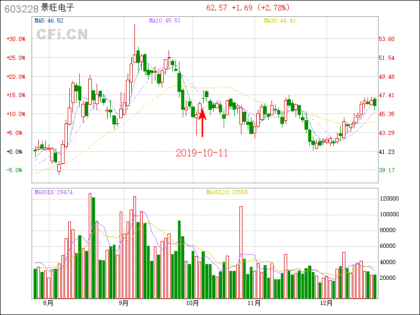Click the +30.0% axis label
The image size is (420, 315).
(x=16, y=39)
